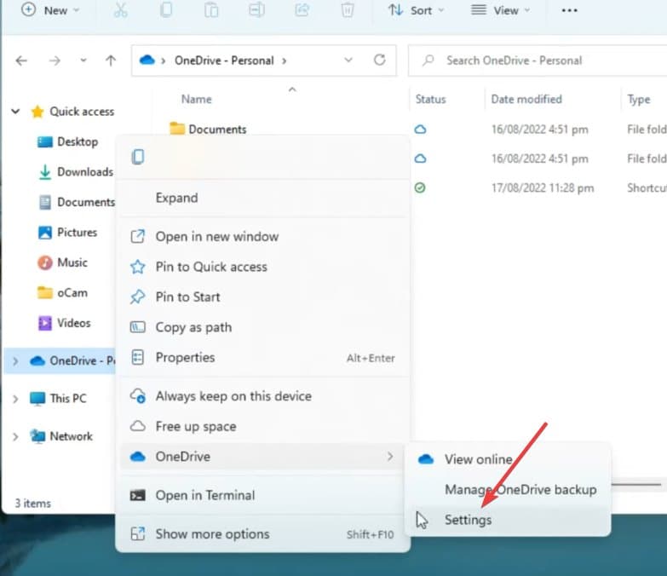Open the OneDrive submenu entry
667x576 pixels.
262,457
